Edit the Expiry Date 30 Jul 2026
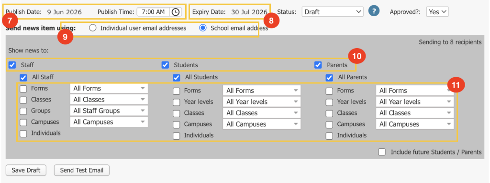Screen dimensions: 490x183 (249, 12)
